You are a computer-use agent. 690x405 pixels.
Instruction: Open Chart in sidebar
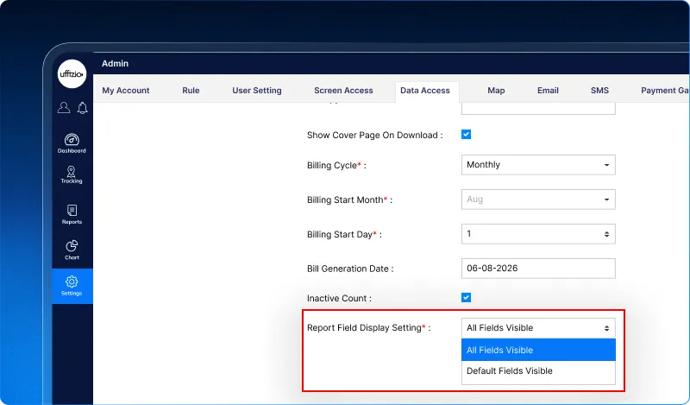72,250
